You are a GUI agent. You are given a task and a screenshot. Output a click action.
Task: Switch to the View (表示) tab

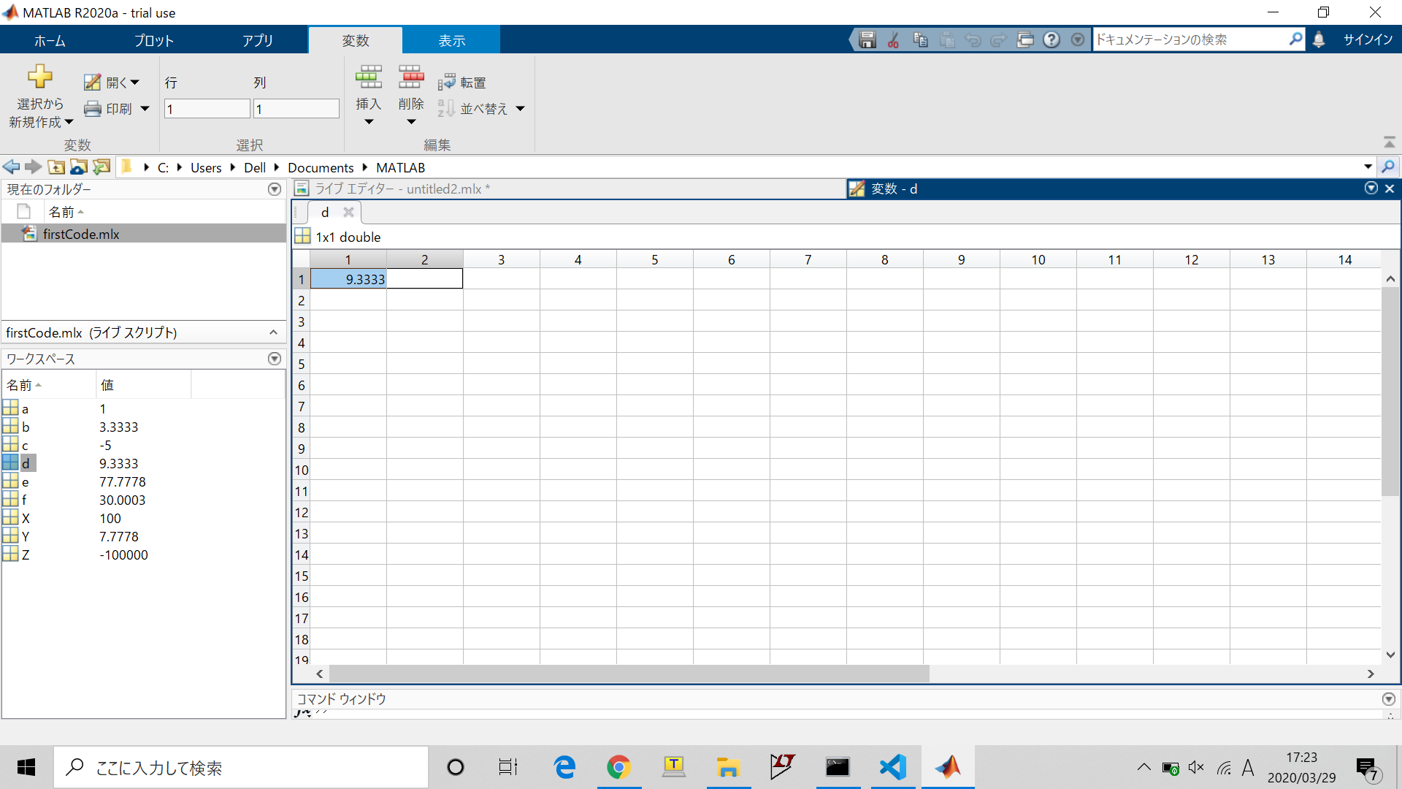click(451, 41)
